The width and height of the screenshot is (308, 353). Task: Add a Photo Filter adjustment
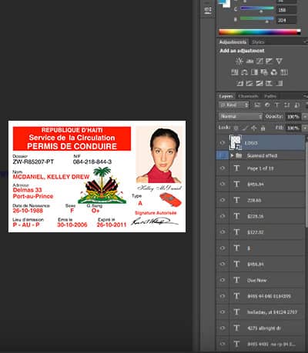pos(264,72)
